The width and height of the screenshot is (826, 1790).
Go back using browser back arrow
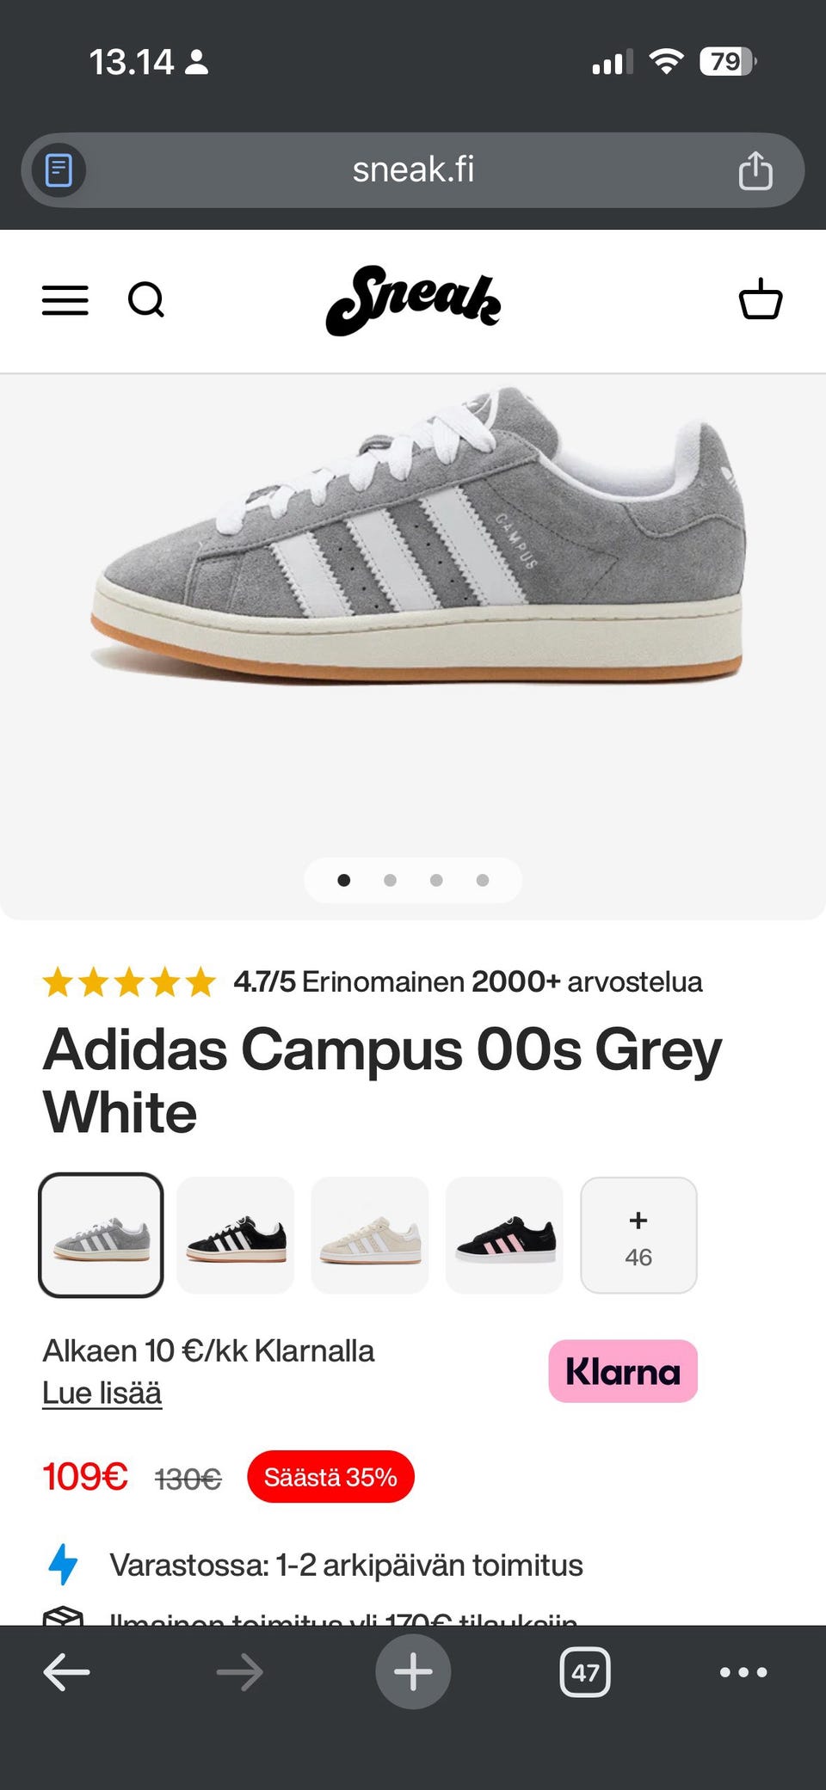tap(66, 1672)
